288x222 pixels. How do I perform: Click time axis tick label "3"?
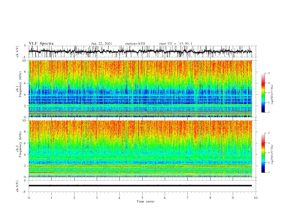pyautogui.click(x=97, y=198)
